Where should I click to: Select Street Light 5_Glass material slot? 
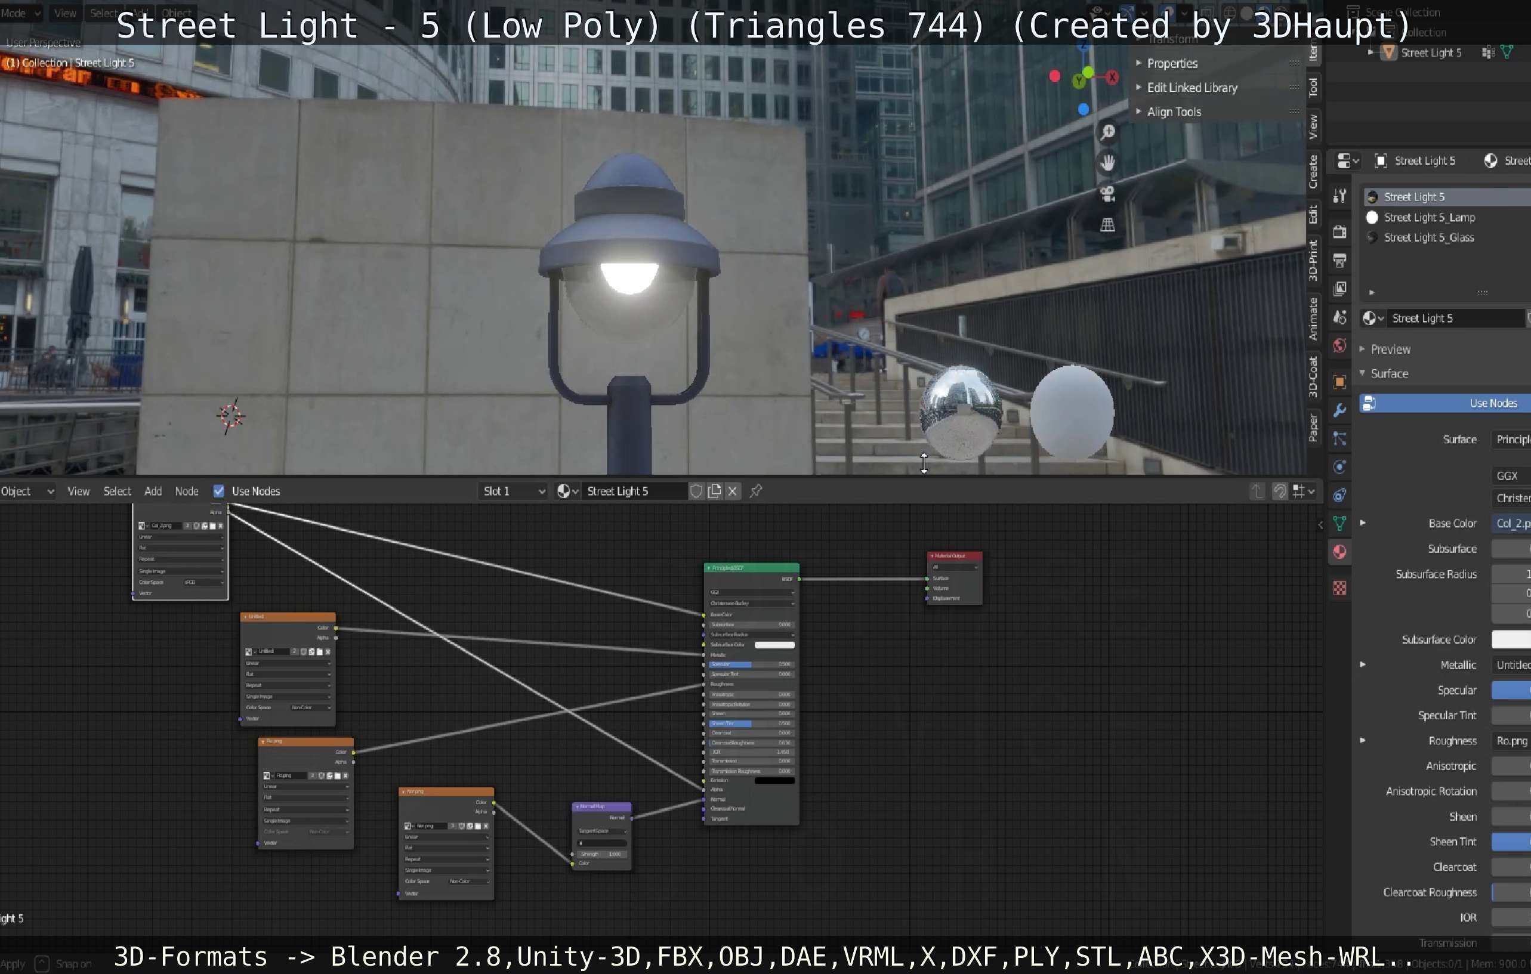pos(1428,237)
